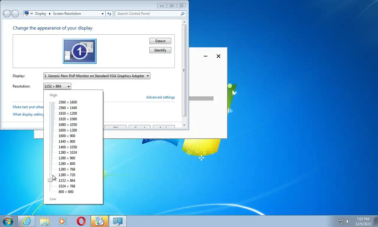Open the Make text and other items link
The height and width of the screenshot is (227, 378).
[28, 107]
